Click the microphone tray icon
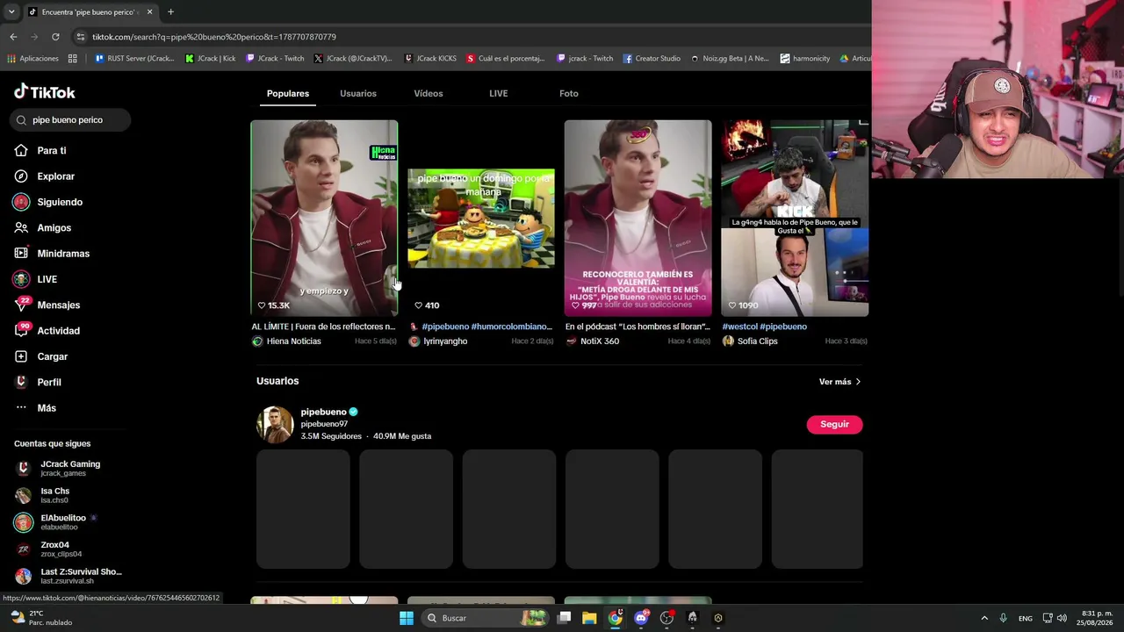This screenshot has width=1124, height=632. point(1003,618)
